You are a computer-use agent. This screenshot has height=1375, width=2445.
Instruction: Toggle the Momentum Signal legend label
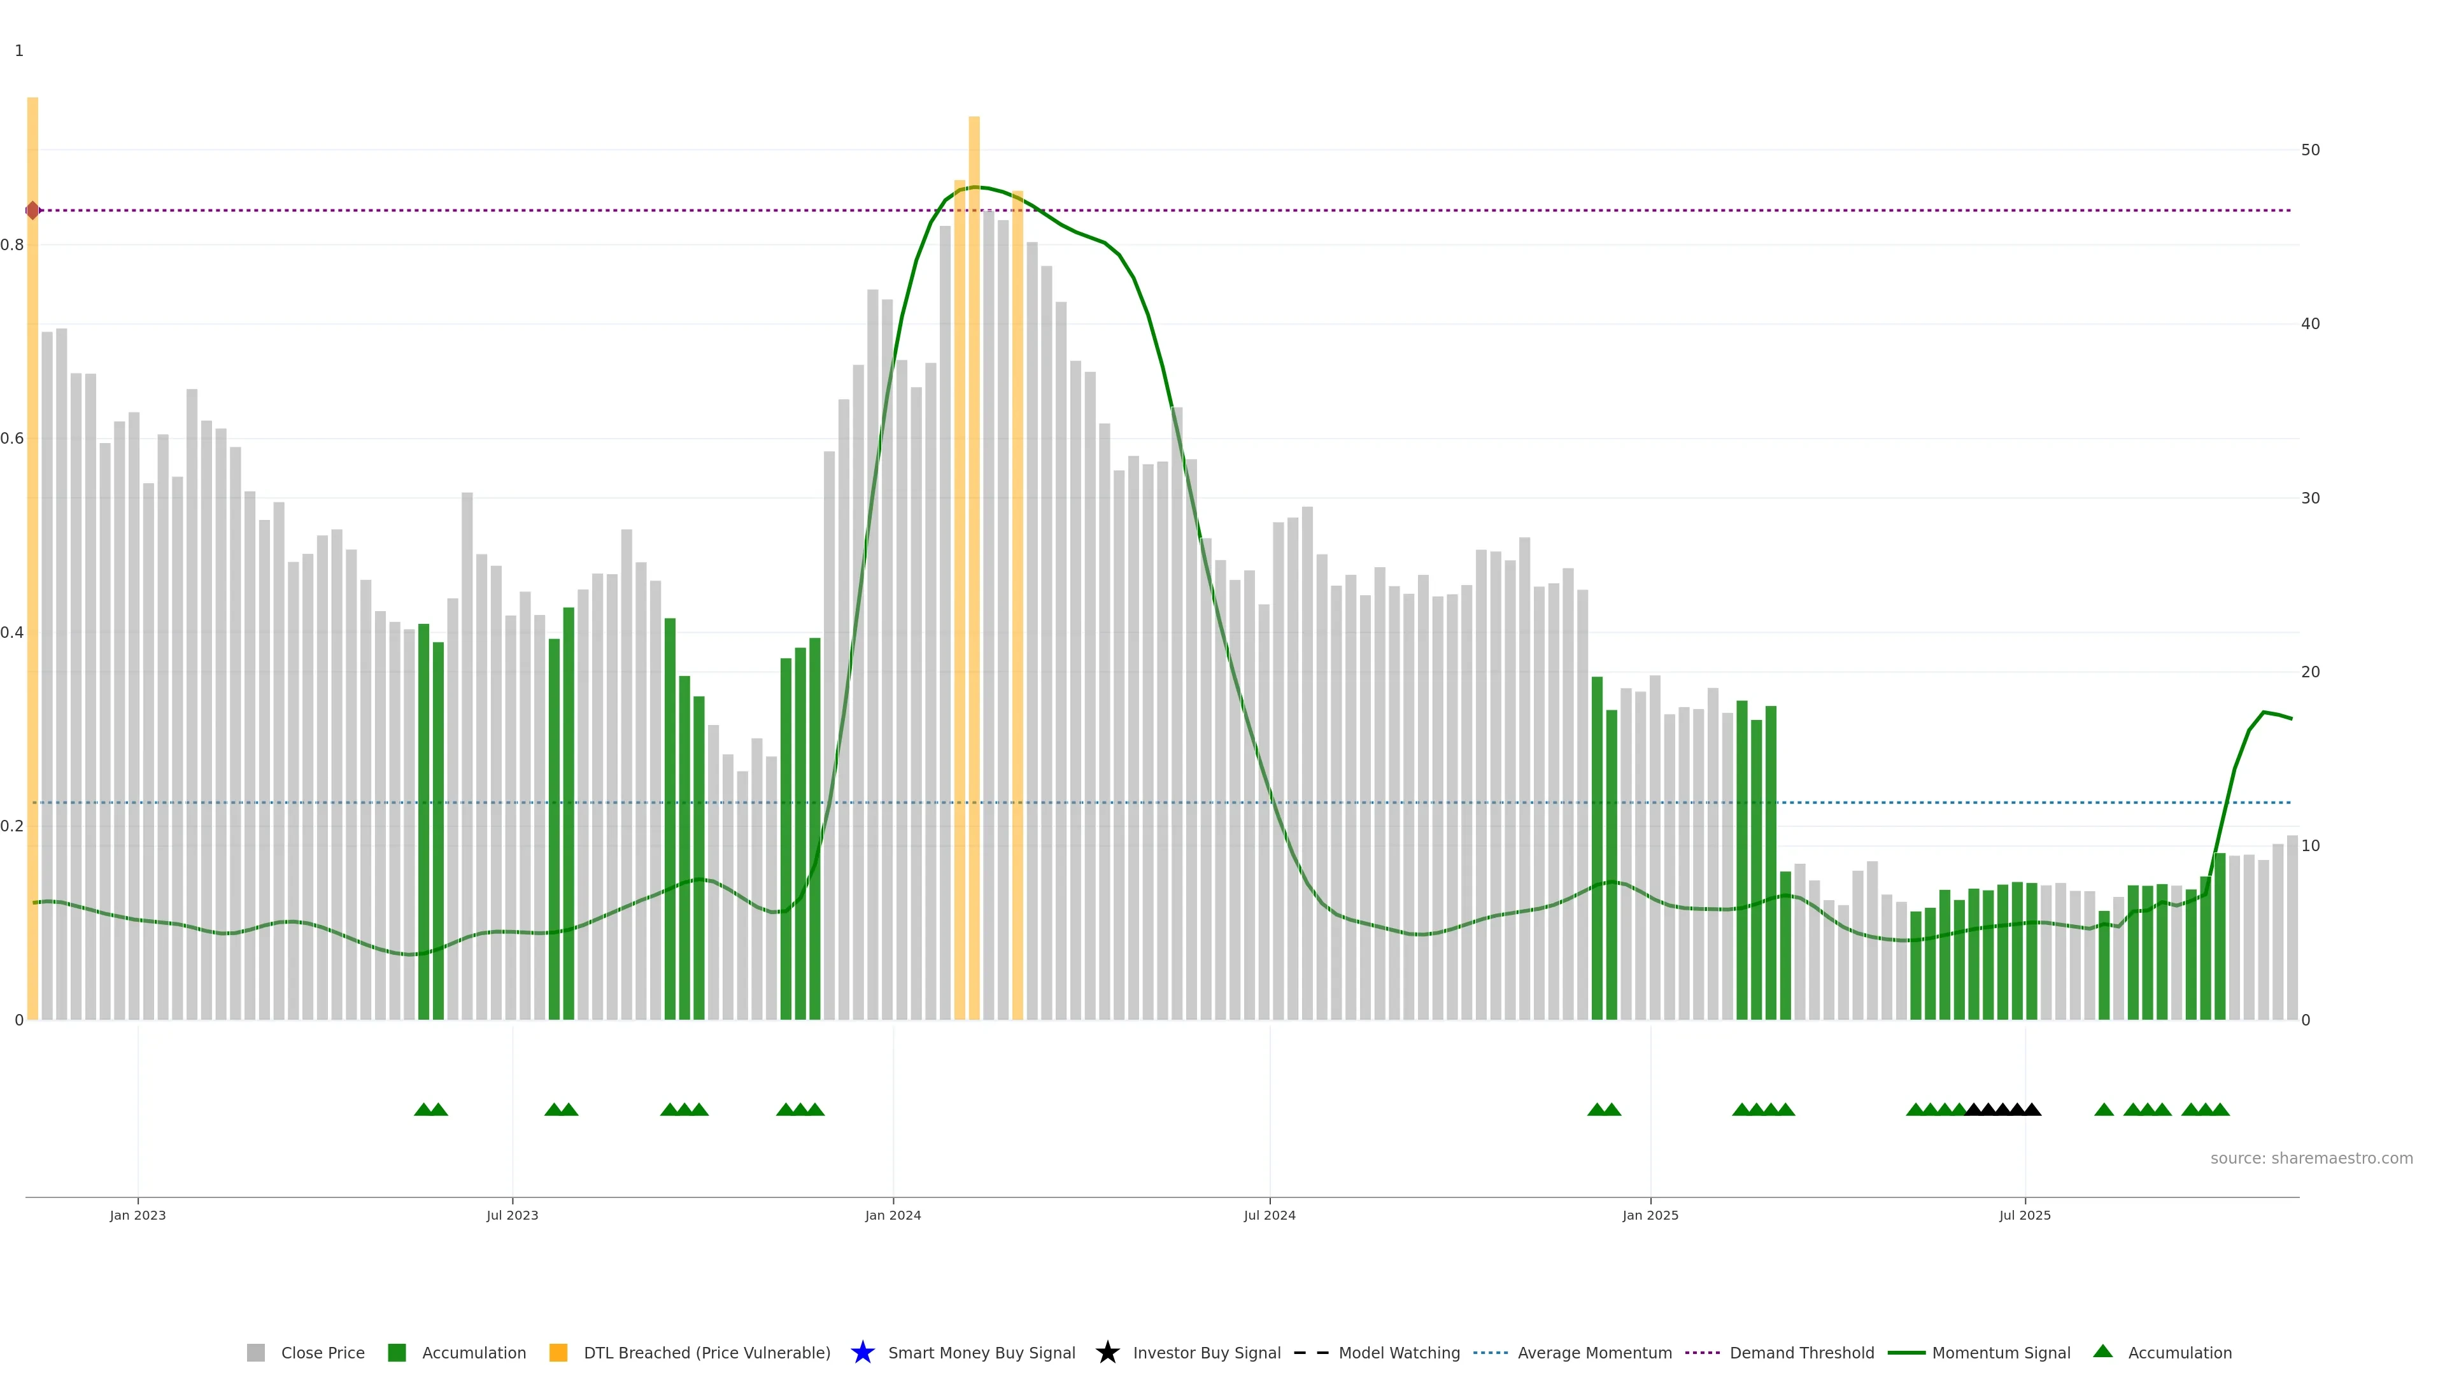[2001, 1353]
